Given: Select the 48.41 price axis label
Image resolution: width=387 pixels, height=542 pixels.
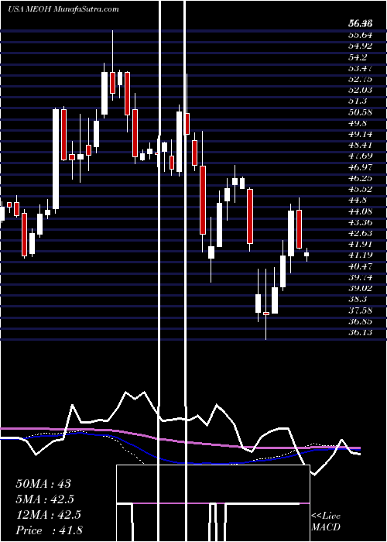Looking at the screenshot, I should [x=361, y=146].
